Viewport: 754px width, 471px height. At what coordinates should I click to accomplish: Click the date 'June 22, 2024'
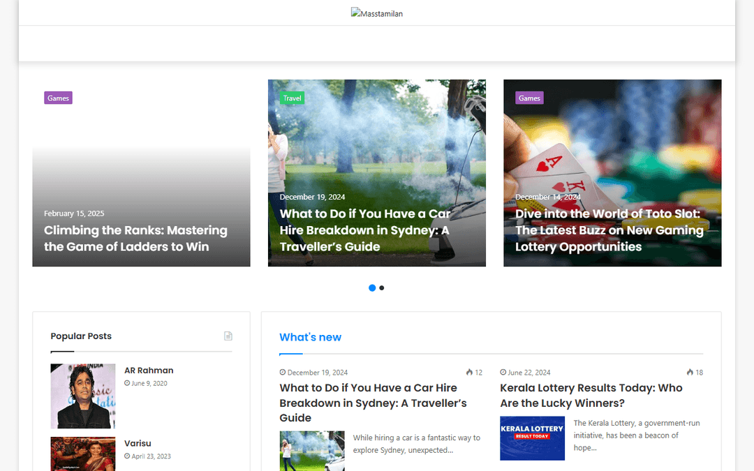click(529, 373)
